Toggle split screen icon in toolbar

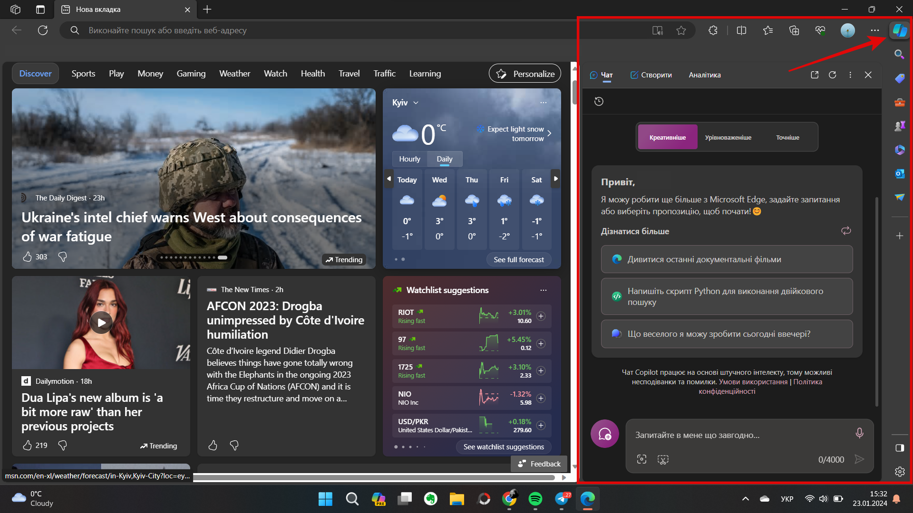pos(741,30)
